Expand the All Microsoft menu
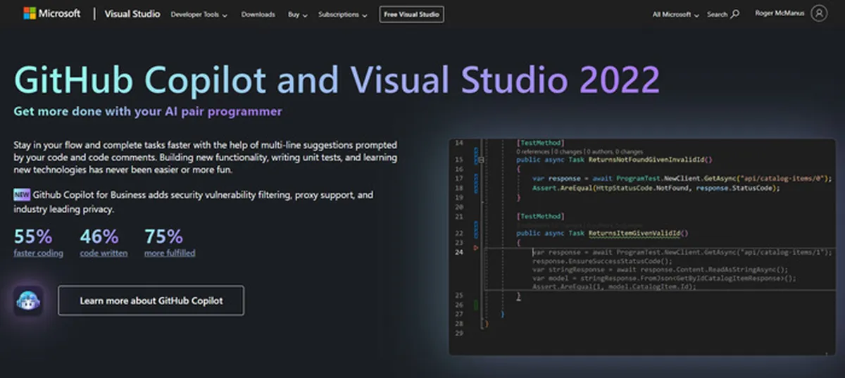 (676, 14)
